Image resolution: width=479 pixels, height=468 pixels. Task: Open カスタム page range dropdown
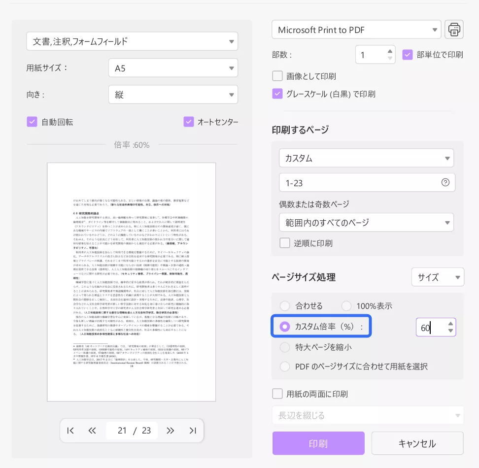366,158
